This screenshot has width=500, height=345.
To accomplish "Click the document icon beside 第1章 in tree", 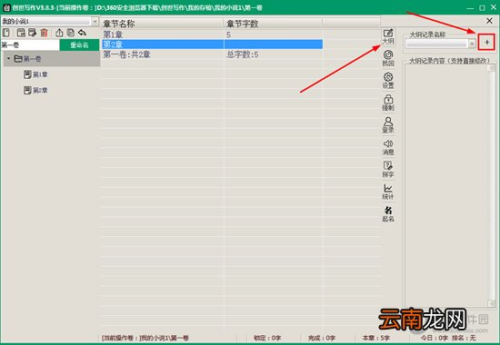I will (x=27, y=74).
